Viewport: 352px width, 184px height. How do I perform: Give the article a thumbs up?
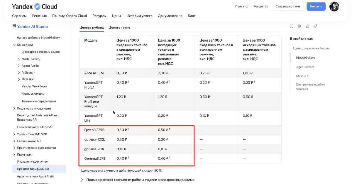pyautogui.click(x=307, y=26)
